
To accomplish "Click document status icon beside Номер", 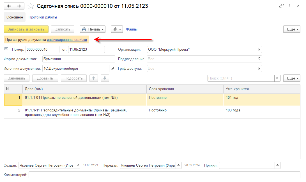I will pos(6,49).
